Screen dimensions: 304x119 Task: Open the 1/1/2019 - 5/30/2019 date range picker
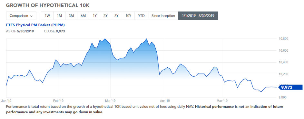pos(198,16)
